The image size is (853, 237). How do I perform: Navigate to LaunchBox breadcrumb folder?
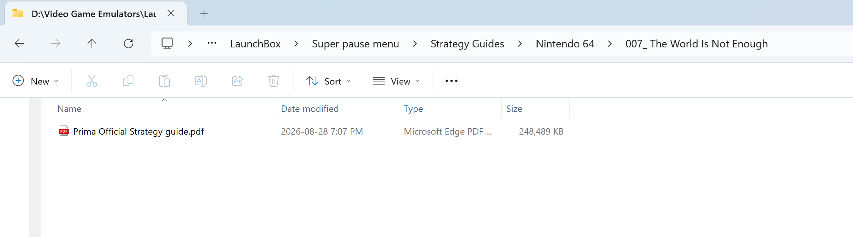256,44
